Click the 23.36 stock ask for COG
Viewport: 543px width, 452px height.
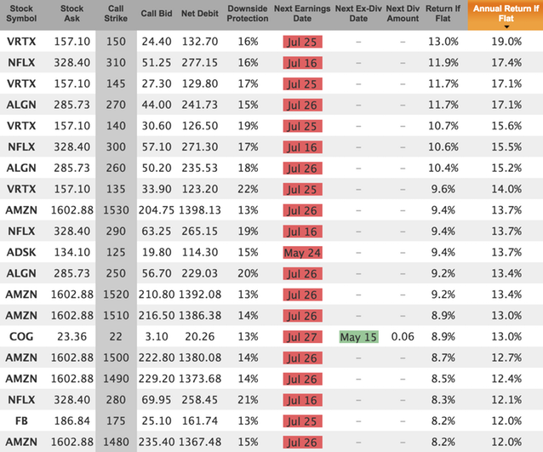[72, 337]
